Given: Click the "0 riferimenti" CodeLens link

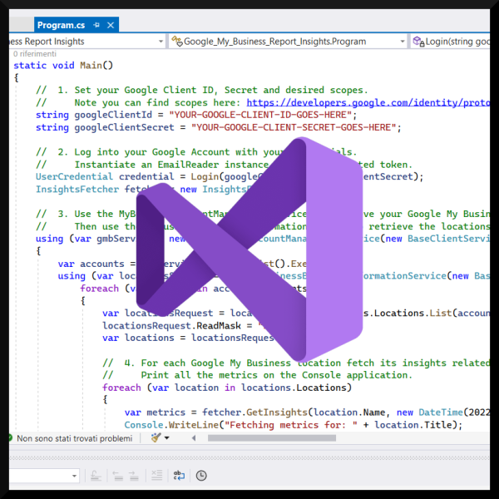Looking at the screenshot, I should coord(35,54).
